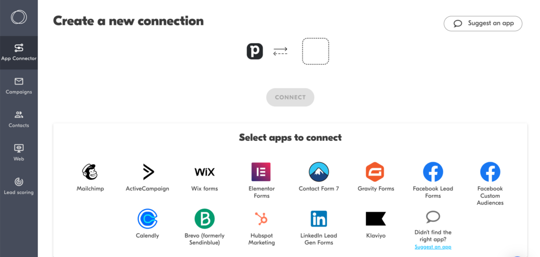The height and width of the screenshot is (257, 540).
Task: Click the Suggest an app button
Action: click(483, 24)
